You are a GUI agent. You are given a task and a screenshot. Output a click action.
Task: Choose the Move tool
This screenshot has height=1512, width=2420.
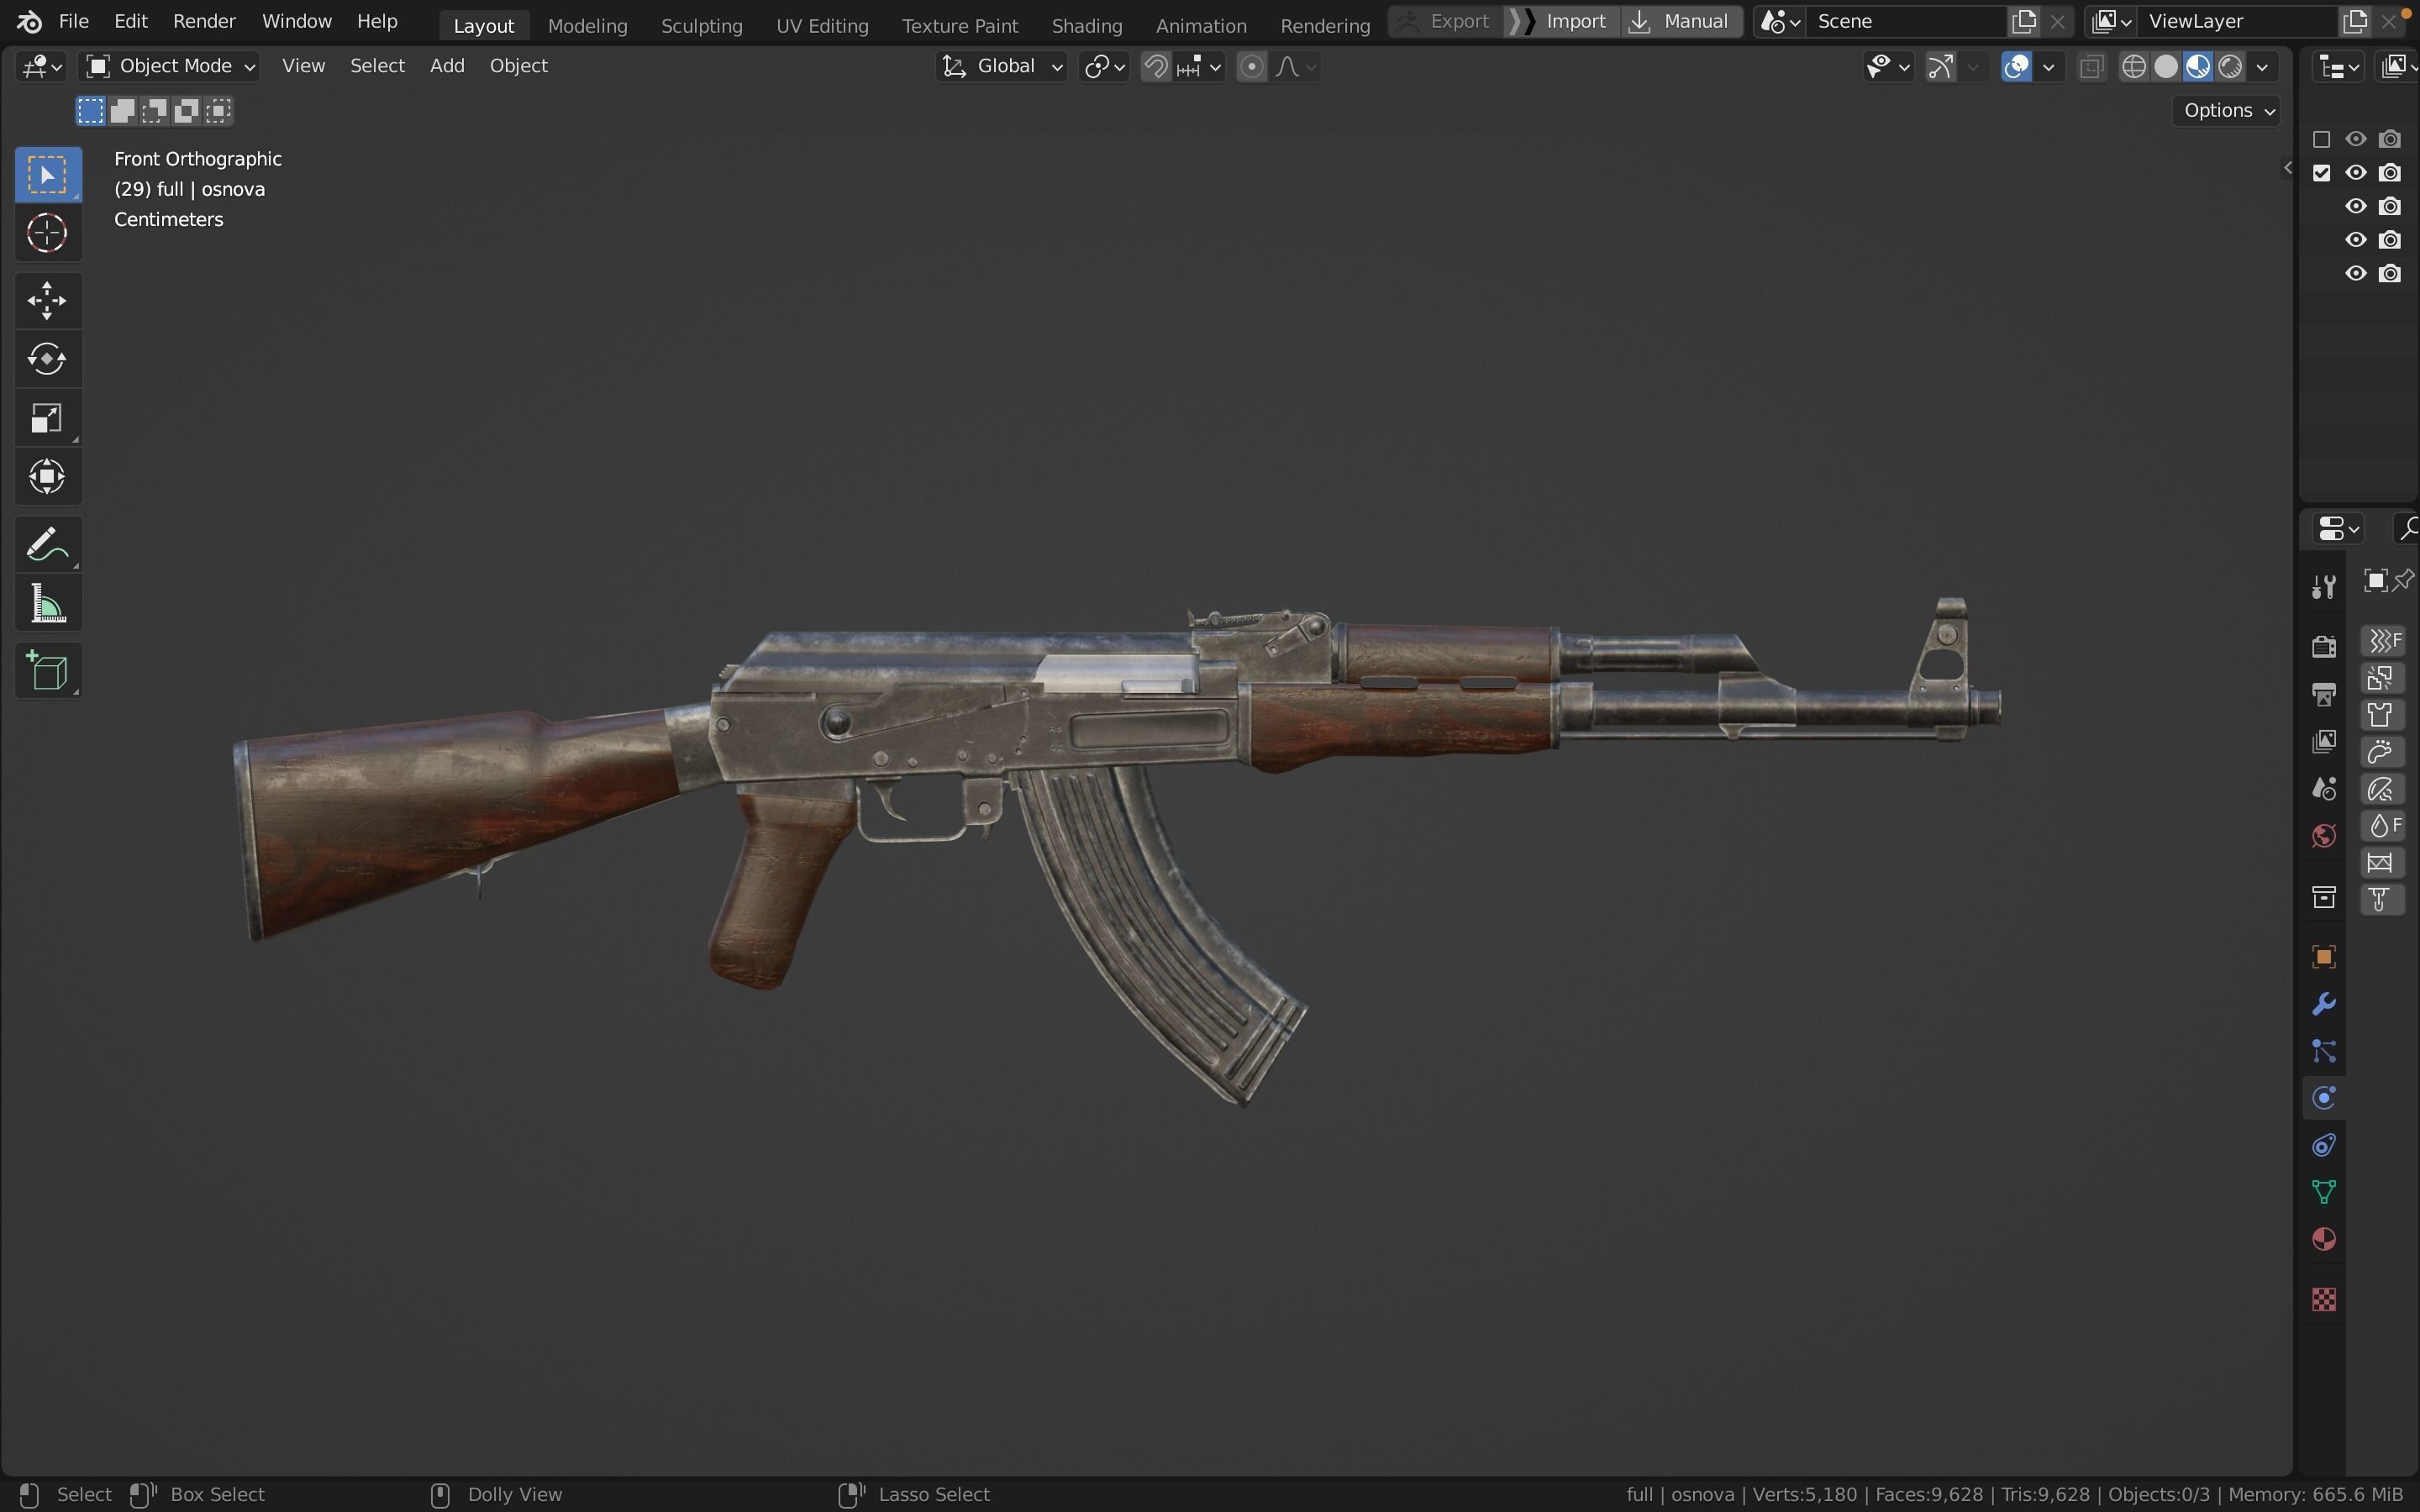(47, 300)
